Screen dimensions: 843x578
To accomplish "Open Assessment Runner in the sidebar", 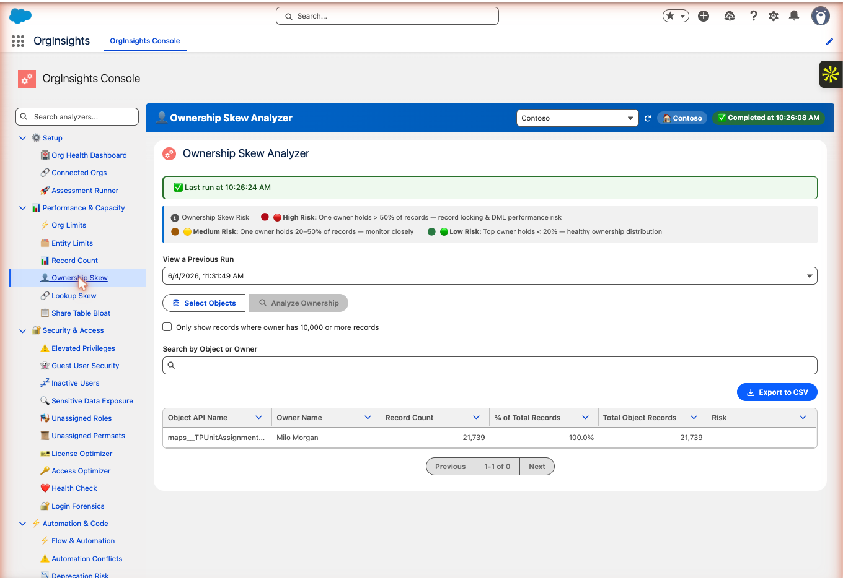I will 85,191.
